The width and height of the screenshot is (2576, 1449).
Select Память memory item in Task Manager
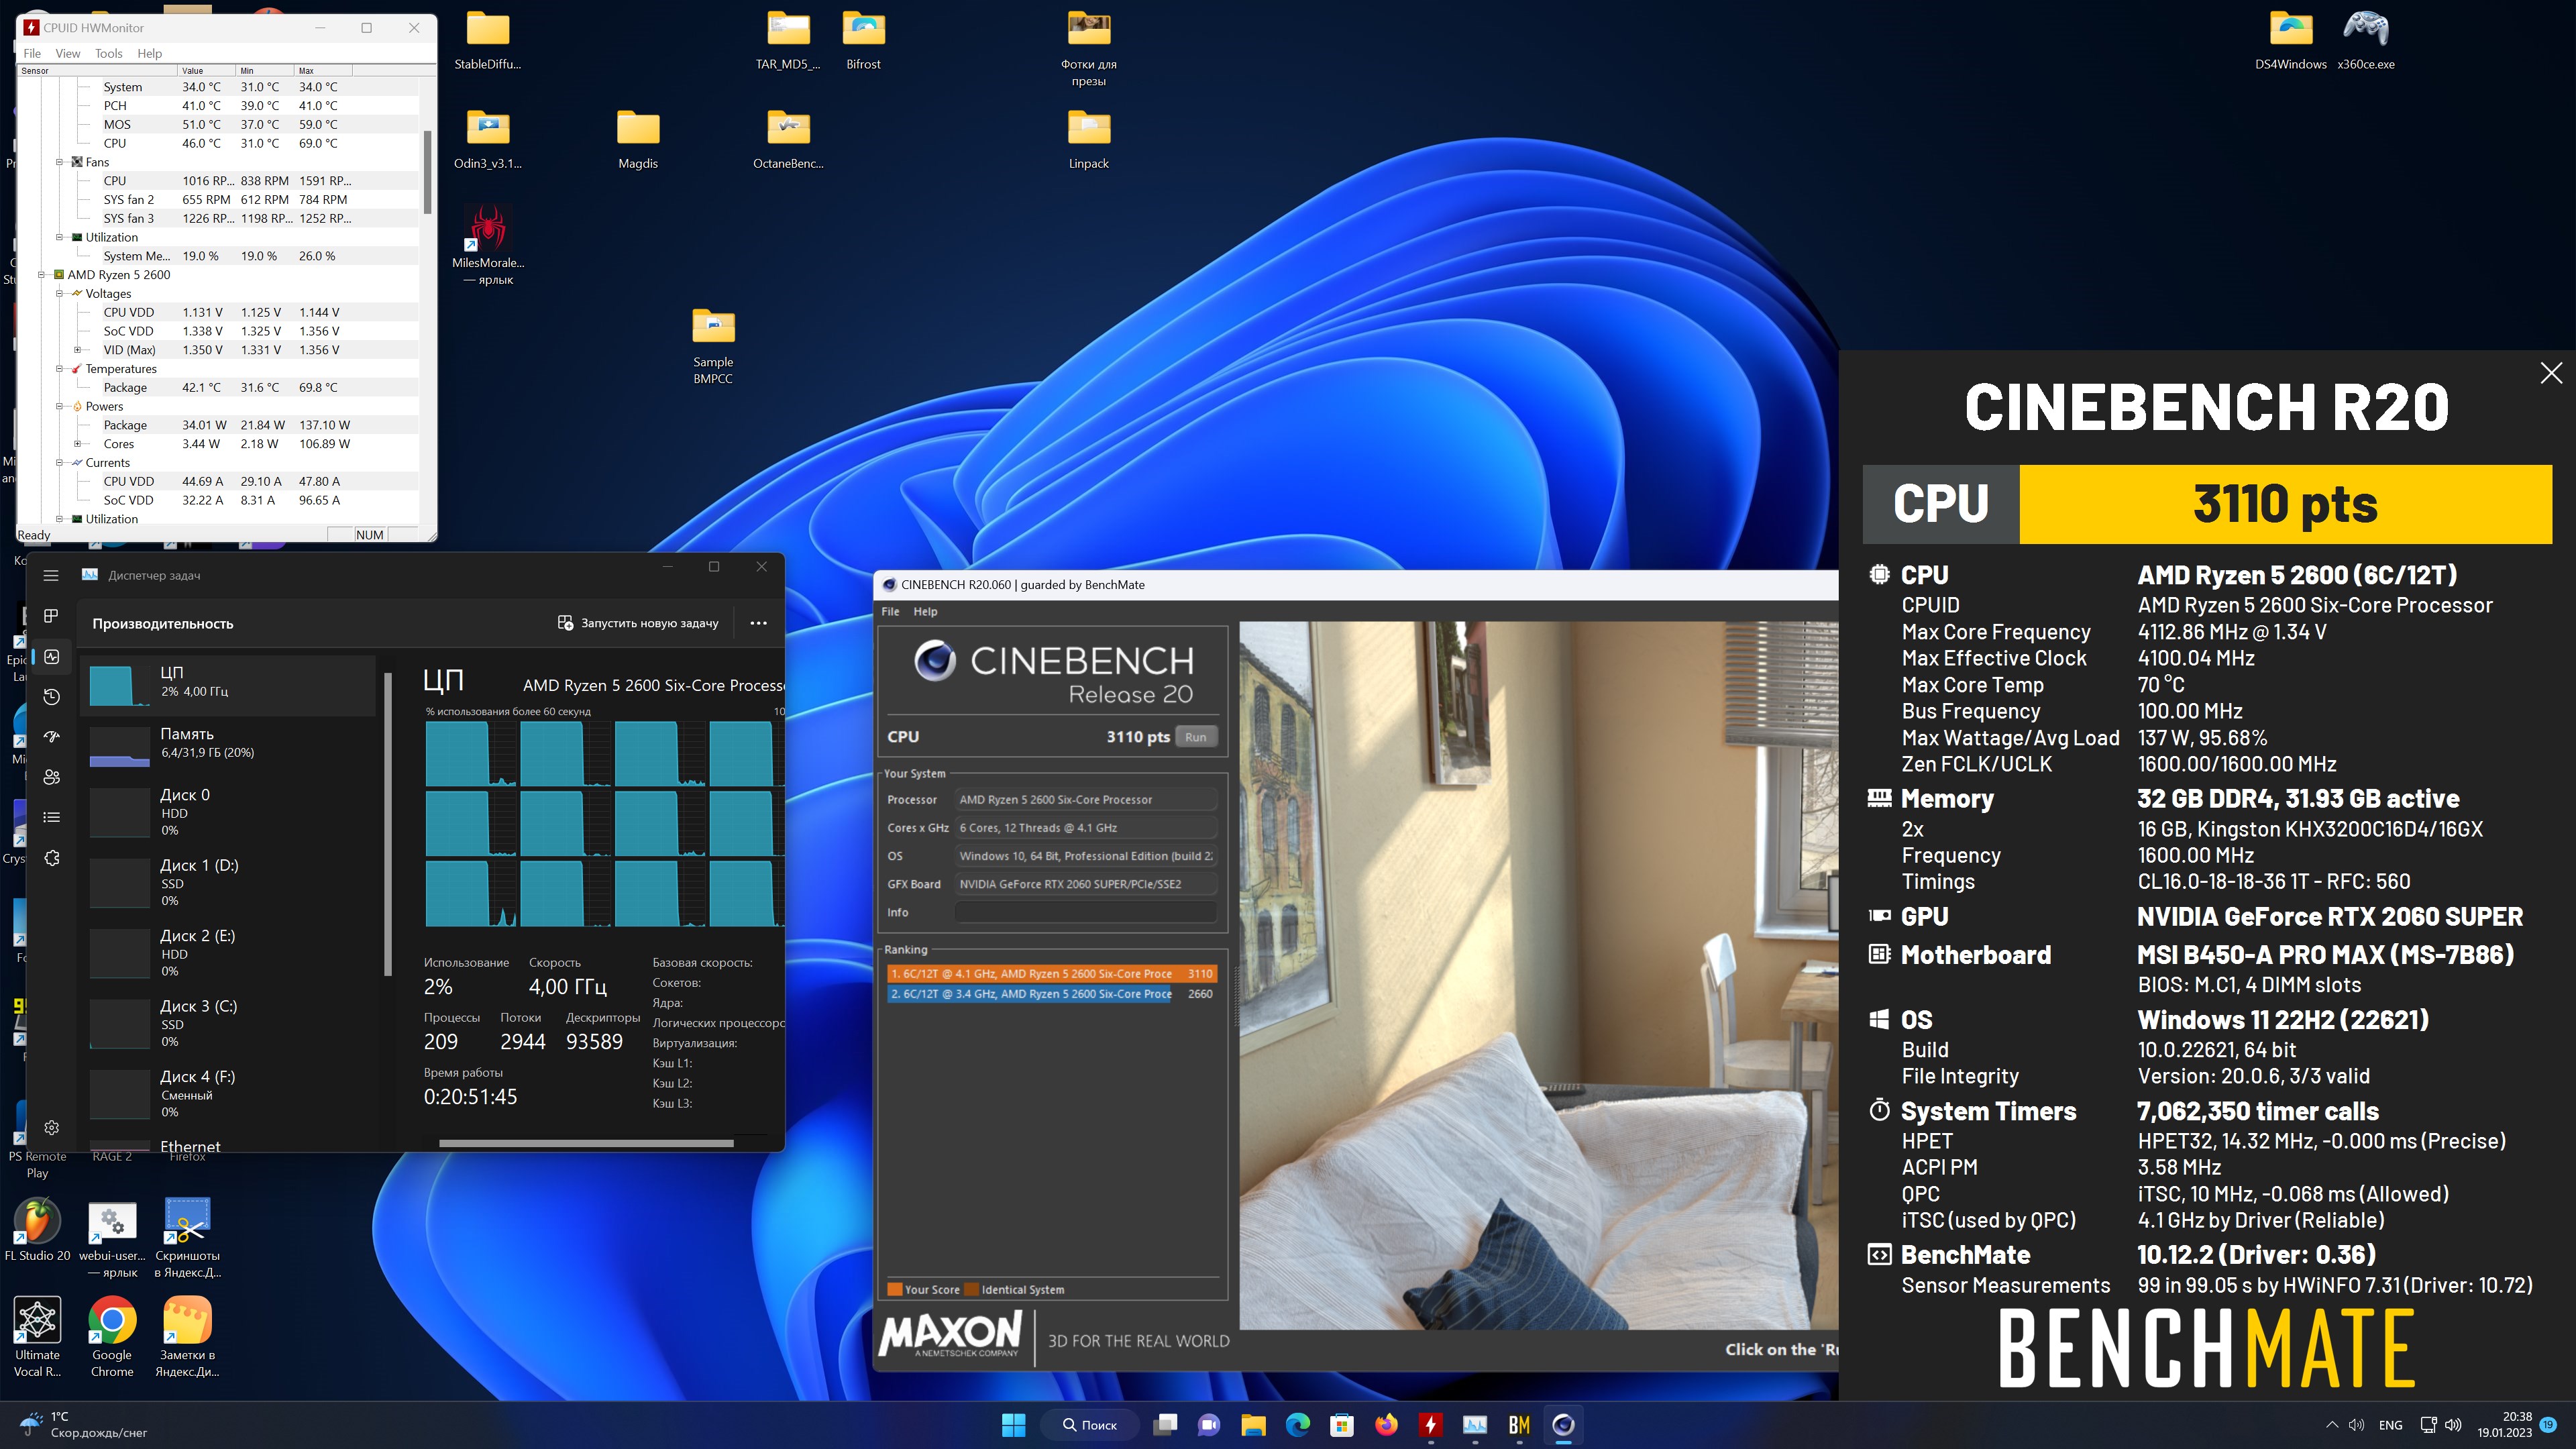(x=229, y=745)
